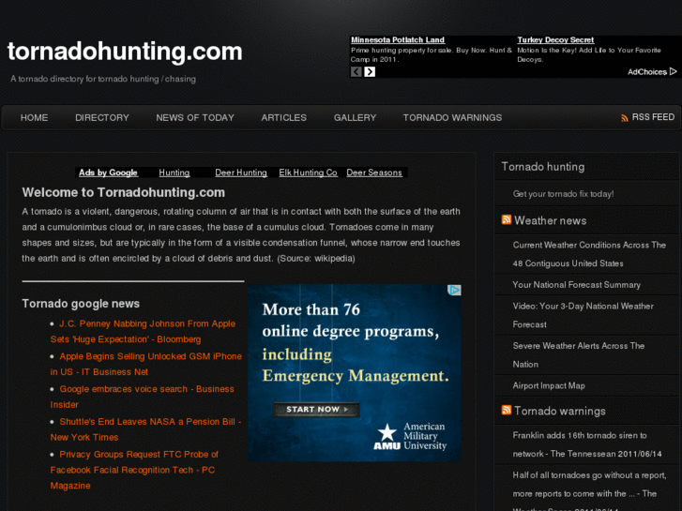The width and height of the screenshot is (682, 511).
Task: Click the Deer Seasons ad link
Action: pyautogui.click(x=374, y=173)
